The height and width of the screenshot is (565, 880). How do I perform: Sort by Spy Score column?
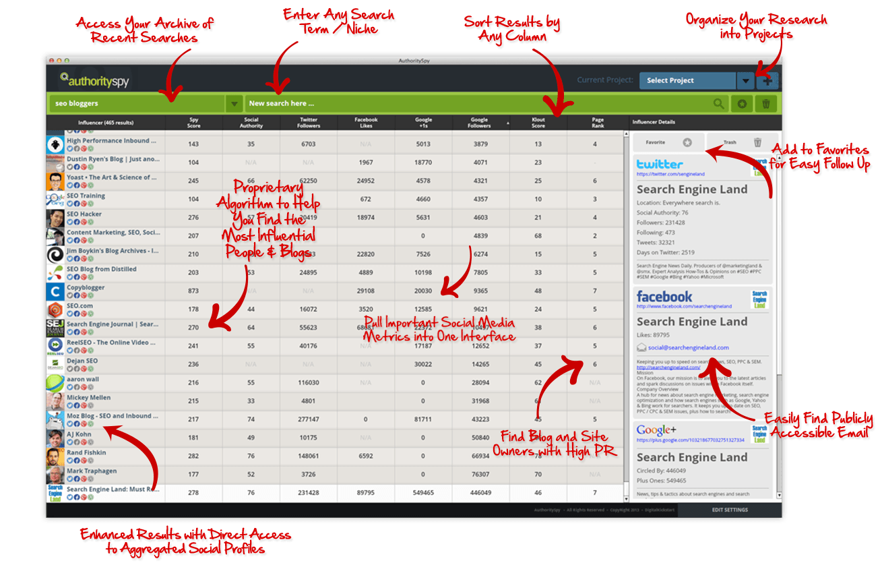click(193, 123)
